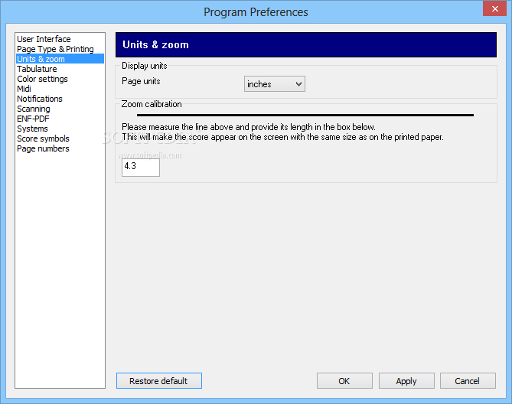512x404 pixels.
Task: Apply the preference changes
Action: [406, 381]
